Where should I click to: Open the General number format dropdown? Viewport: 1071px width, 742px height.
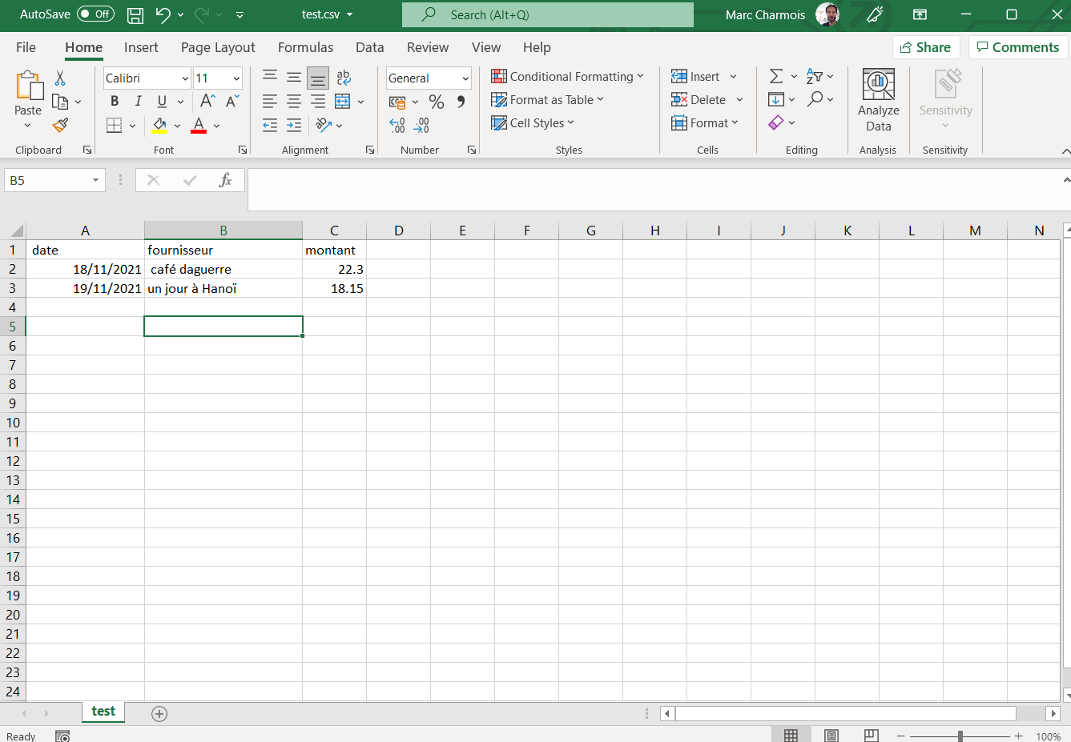click(x=465, y=78)
